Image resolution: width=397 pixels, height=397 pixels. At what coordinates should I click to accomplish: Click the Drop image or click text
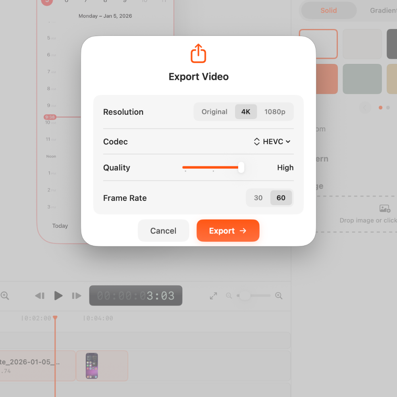point(368,220)
